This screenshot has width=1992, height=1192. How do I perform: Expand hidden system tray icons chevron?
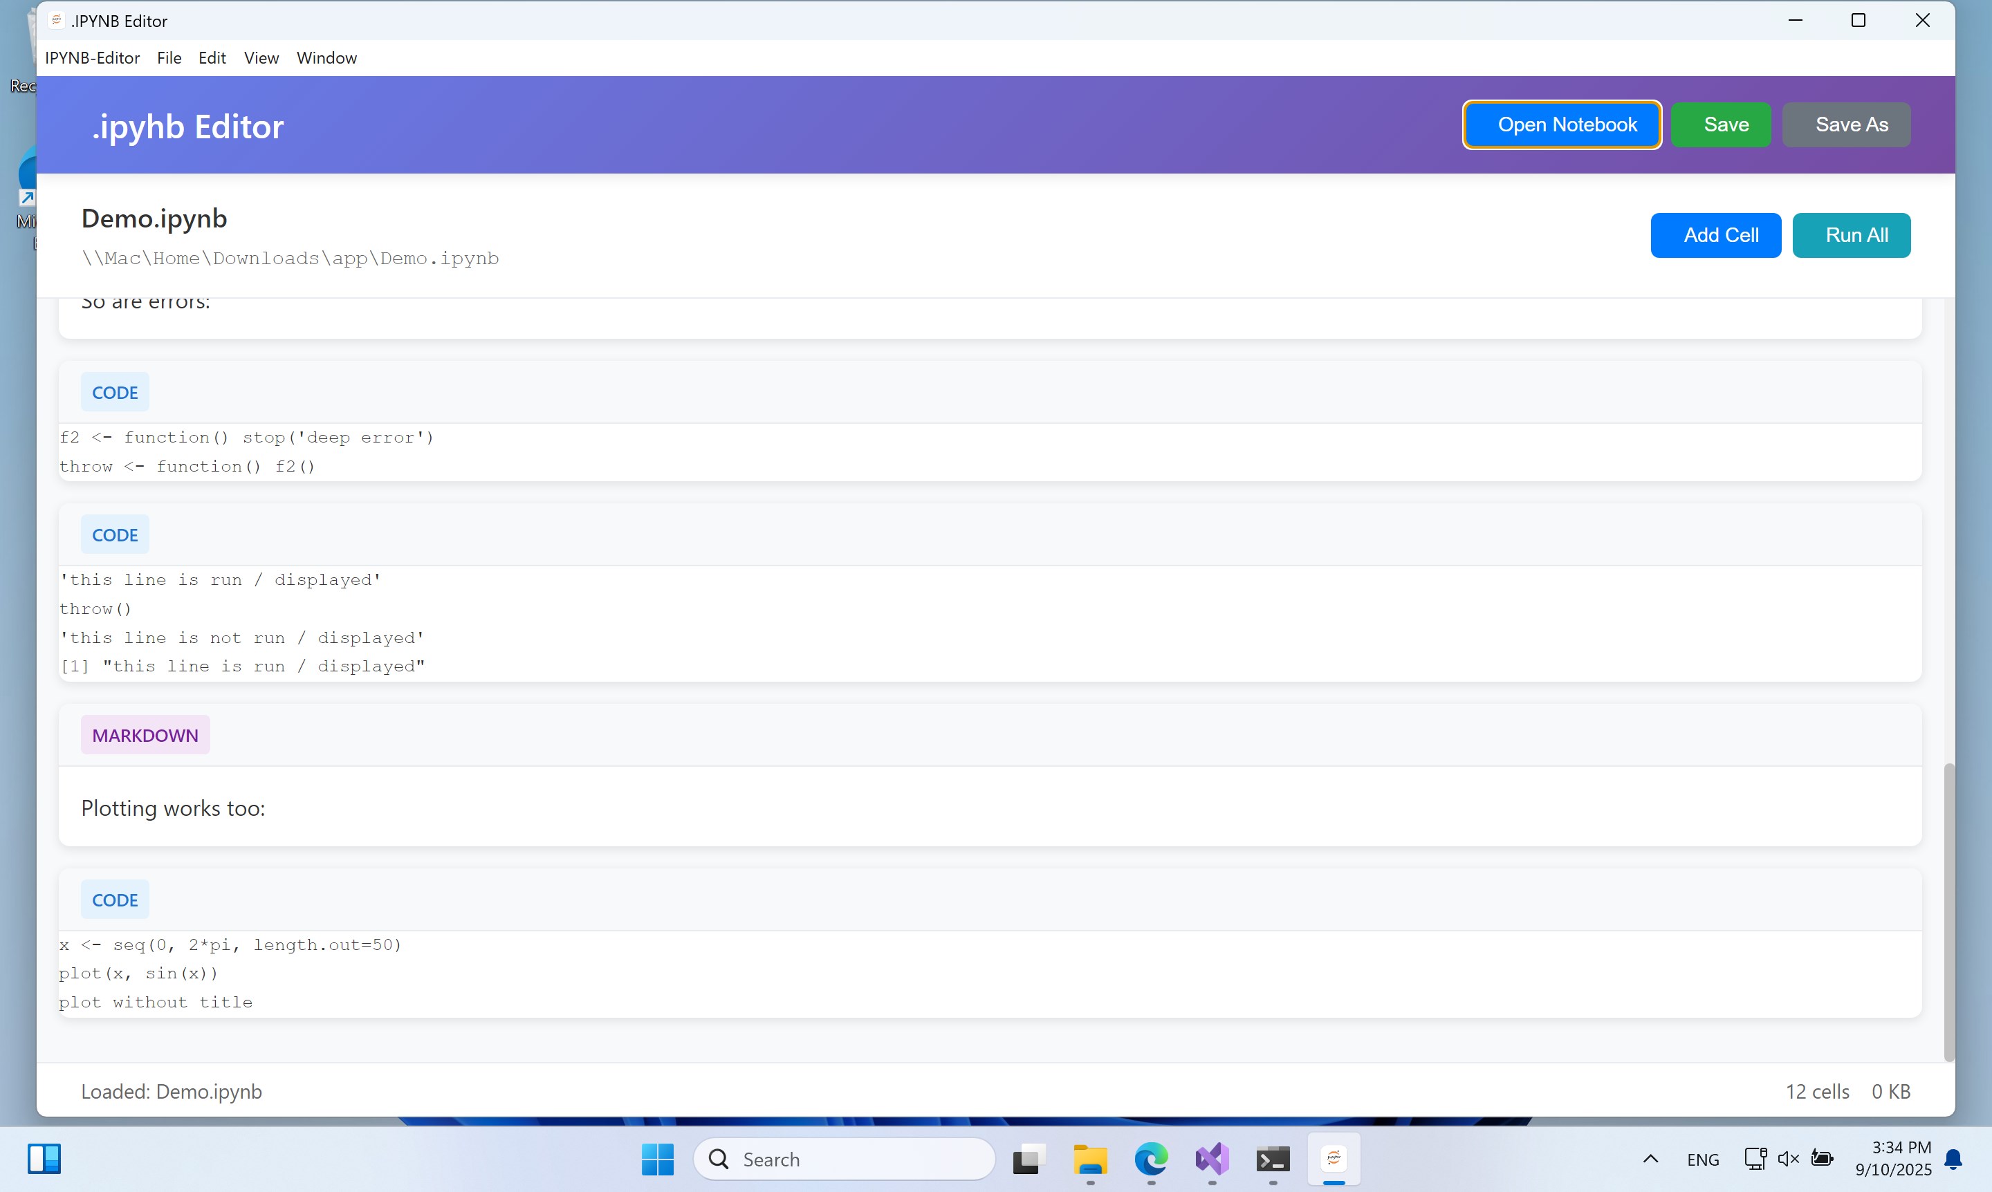[x=1650, y=1158]
